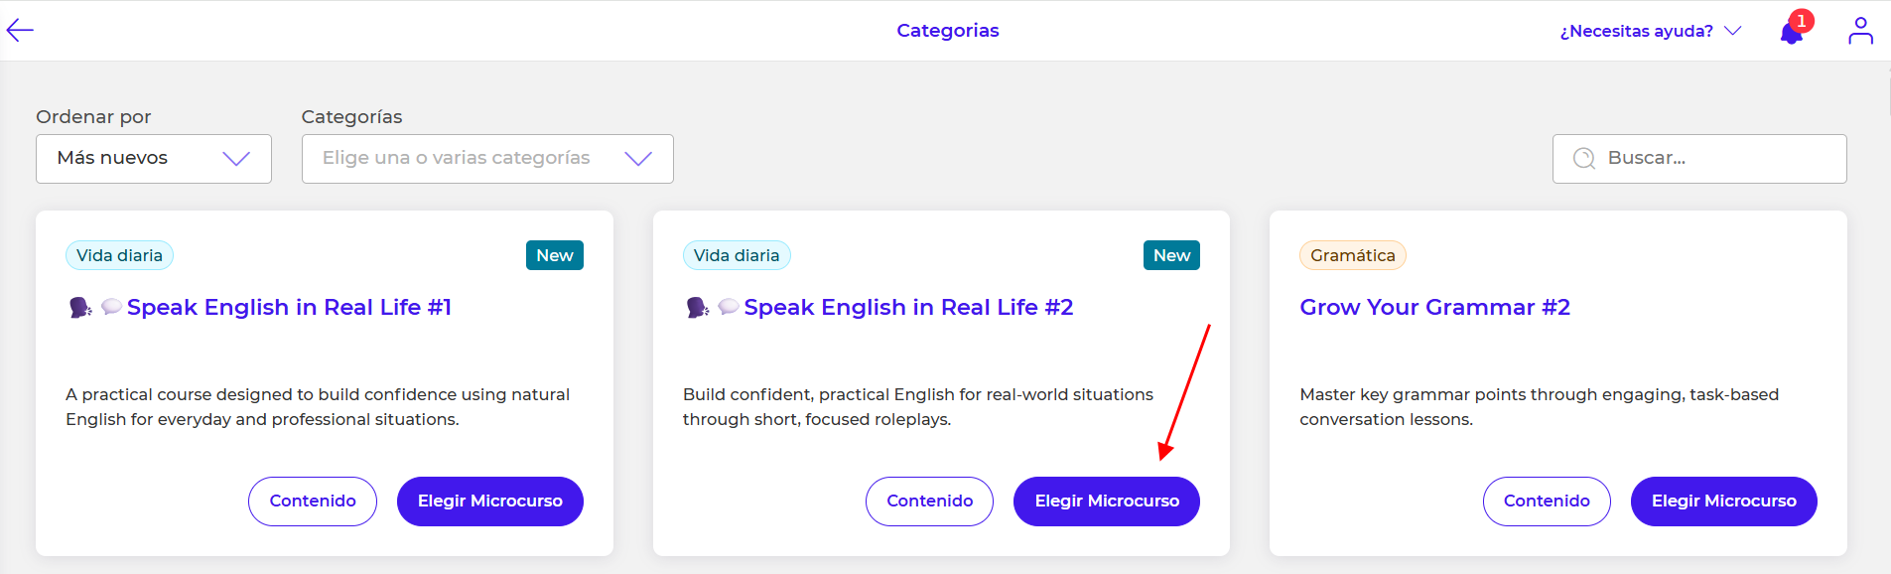Open Grow Your Grammar #2 title link
The height and width of the screenshot is (574, 1891).
(1434, 308)
